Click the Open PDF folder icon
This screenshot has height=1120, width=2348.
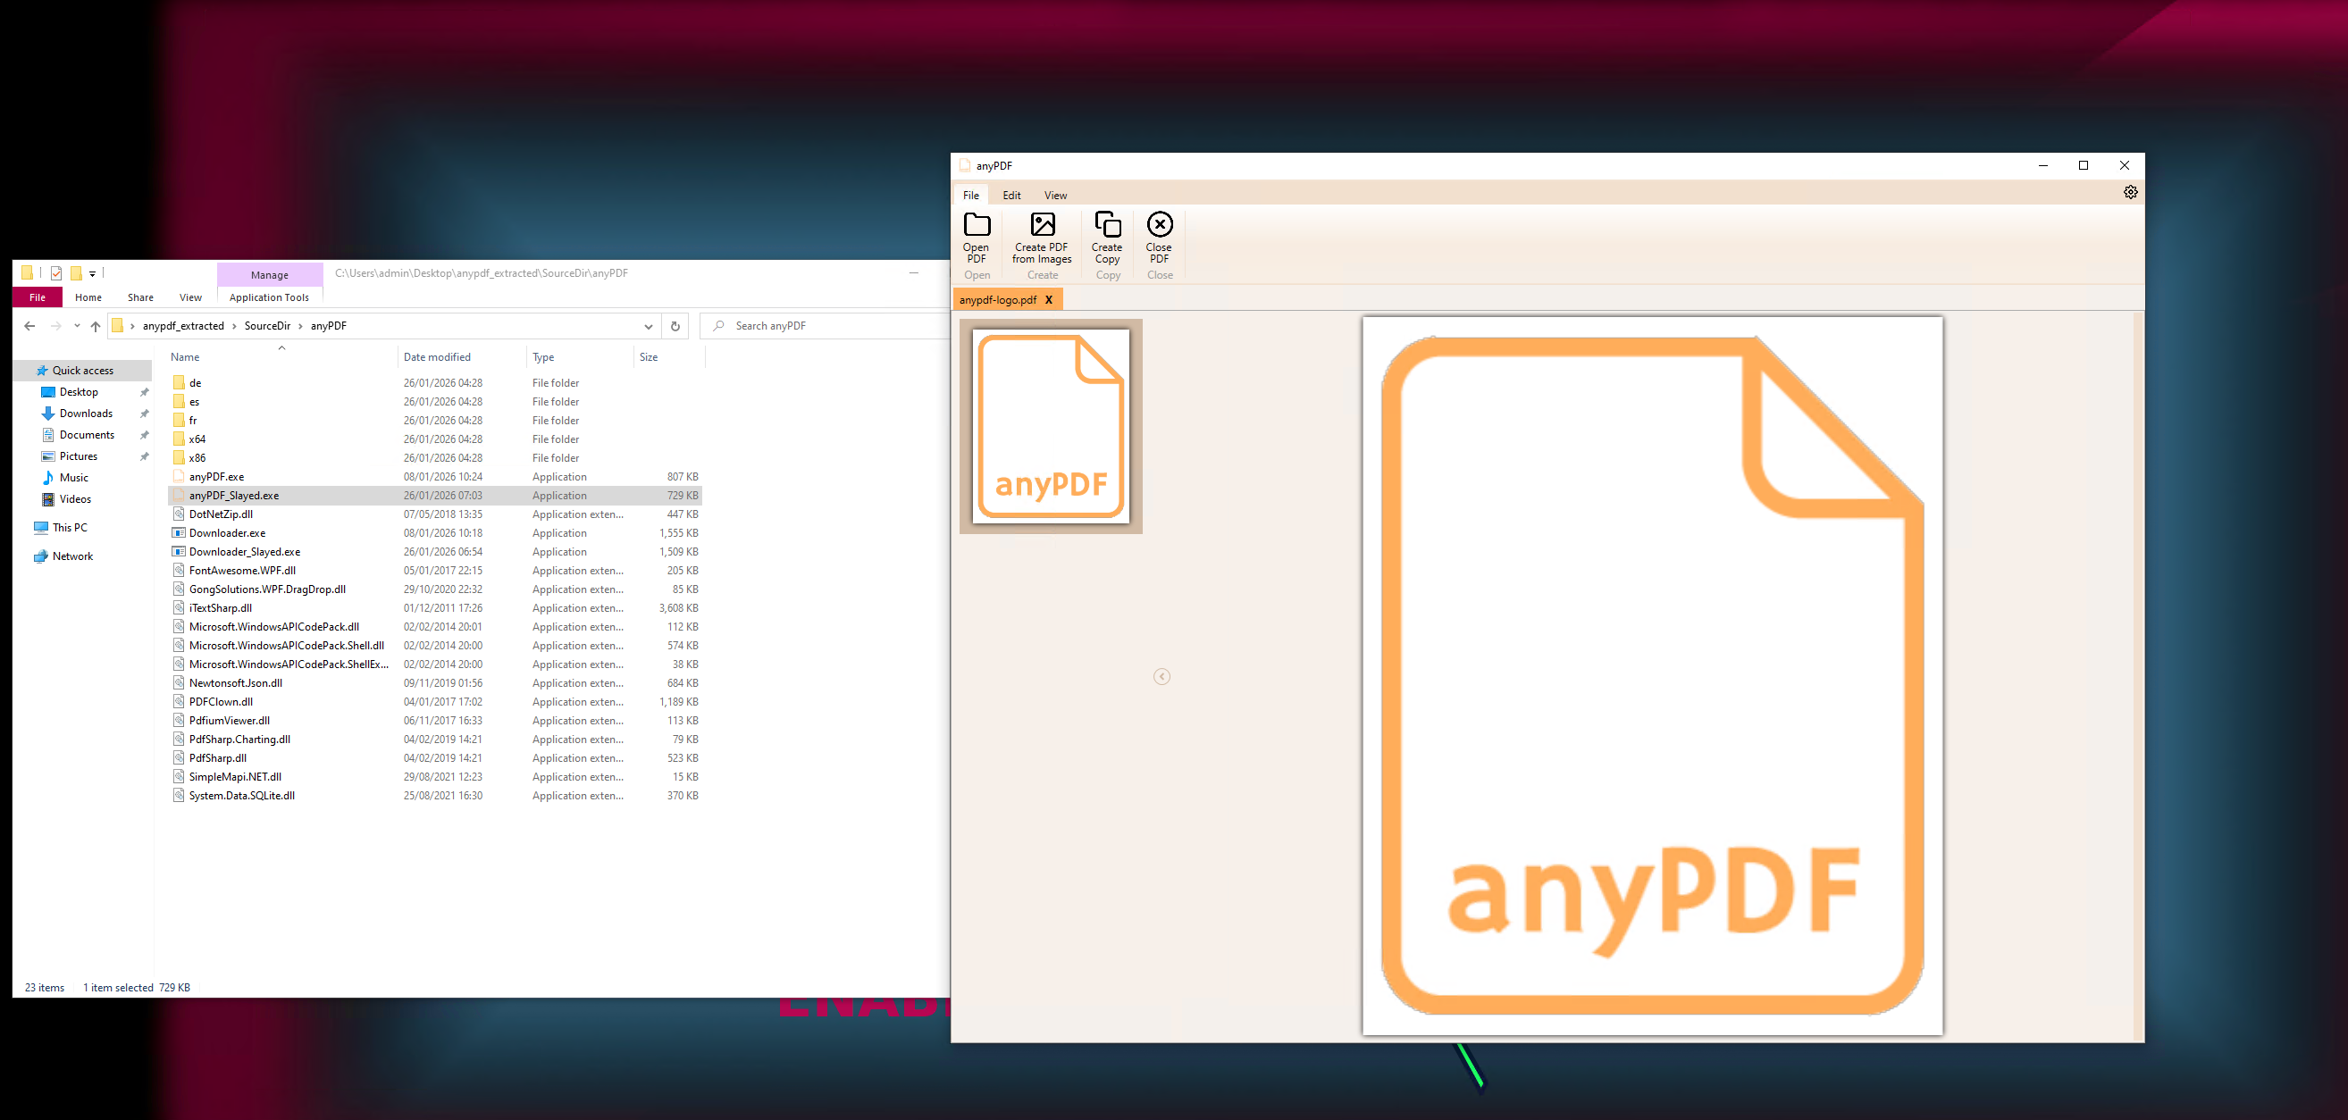coord(977,224)
